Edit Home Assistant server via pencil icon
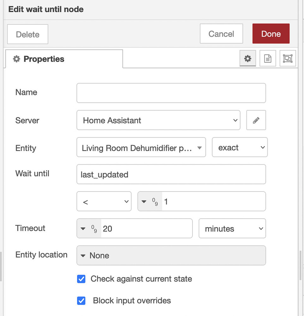Viewport: 304px width, 316px height. (256, 120)
